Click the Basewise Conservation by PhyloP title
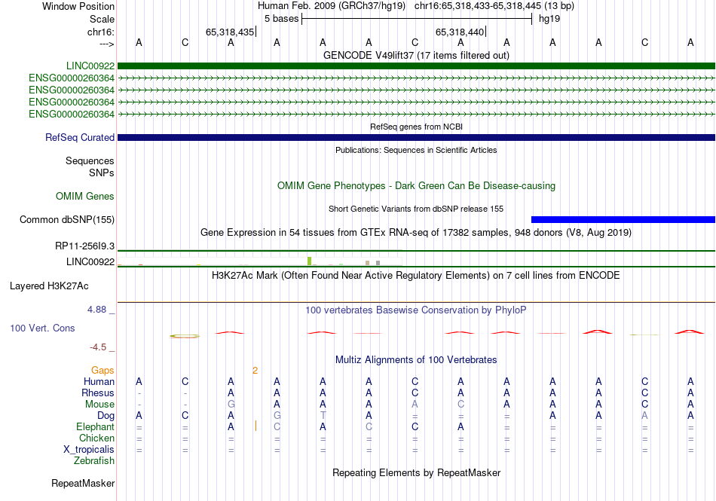 click(x=416, y=310)
